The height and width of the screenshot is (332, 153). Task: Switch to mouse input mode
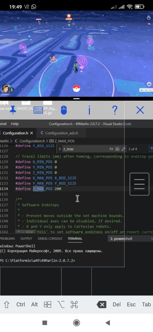pos(64,110)
